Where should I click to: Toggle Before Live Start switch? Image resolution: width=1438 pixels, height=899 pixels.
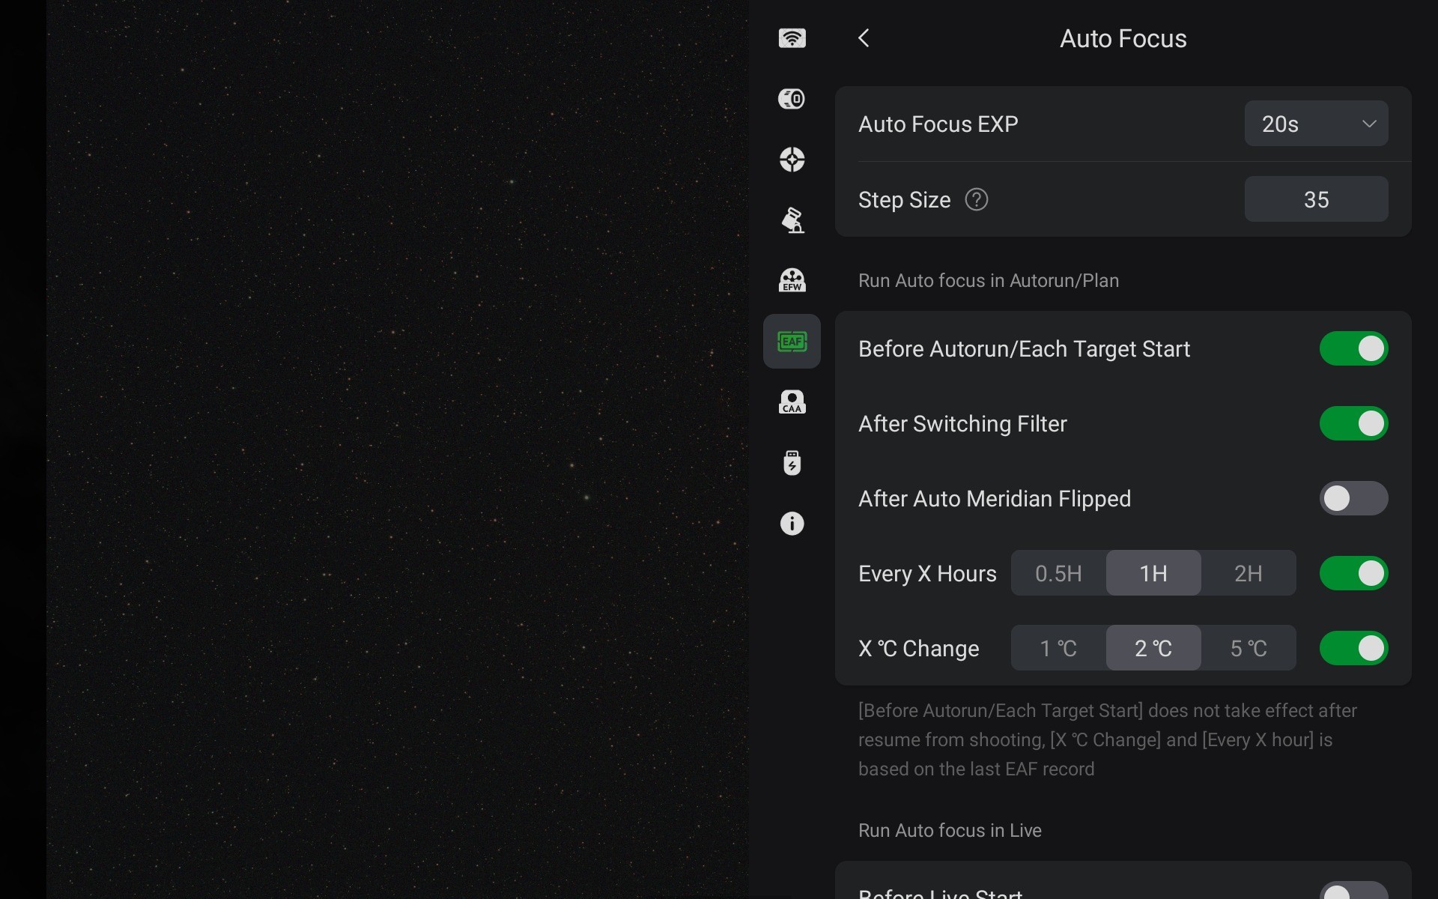click(1353, 891)
